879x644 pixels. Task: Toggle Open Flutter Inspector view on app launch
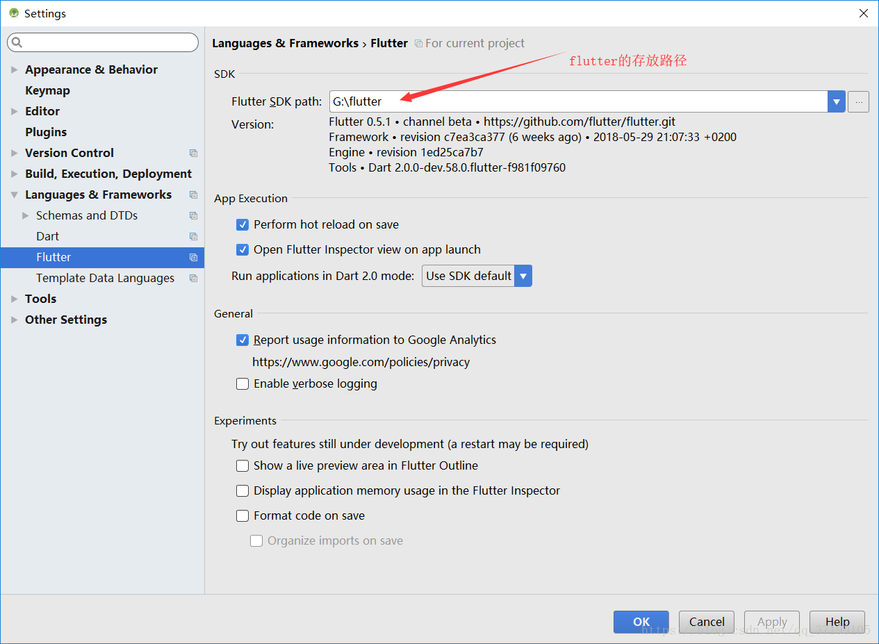tap(243, 249)
